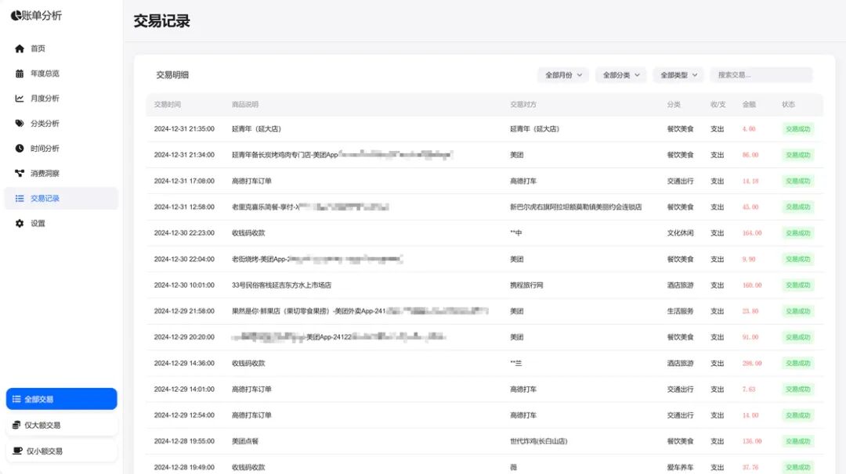Click the 交易记录 list icon
The height and width of the screenshot is (474, 846).
pyautogui.click(x=20, y=198)
